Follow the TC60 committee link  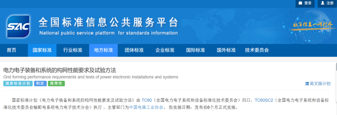pyautogui.click(x=147, y=100)
